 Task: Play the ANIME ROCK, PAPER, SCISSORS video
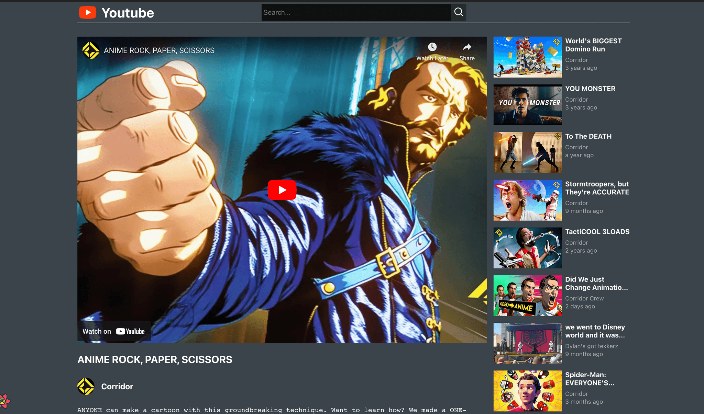pos(282,190)
